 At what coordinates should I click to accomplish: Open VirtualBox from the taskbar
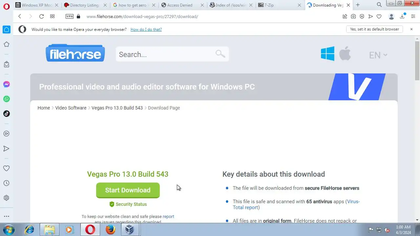tap(130, 230)
